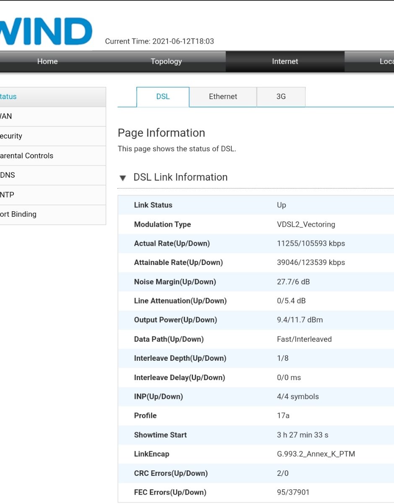Open the Security sidebar entry
Screen dimensions: 394x504
pos(53,136)
